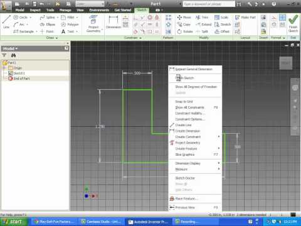Expand the Constrain panel dropdown

coord(133,38)
